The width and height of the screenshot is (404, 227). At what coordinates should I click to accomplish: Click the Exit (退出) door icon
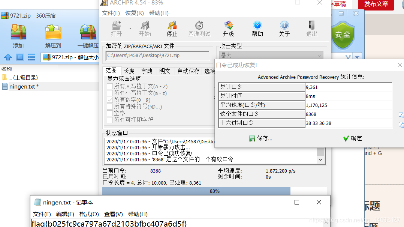pos(311,29)
